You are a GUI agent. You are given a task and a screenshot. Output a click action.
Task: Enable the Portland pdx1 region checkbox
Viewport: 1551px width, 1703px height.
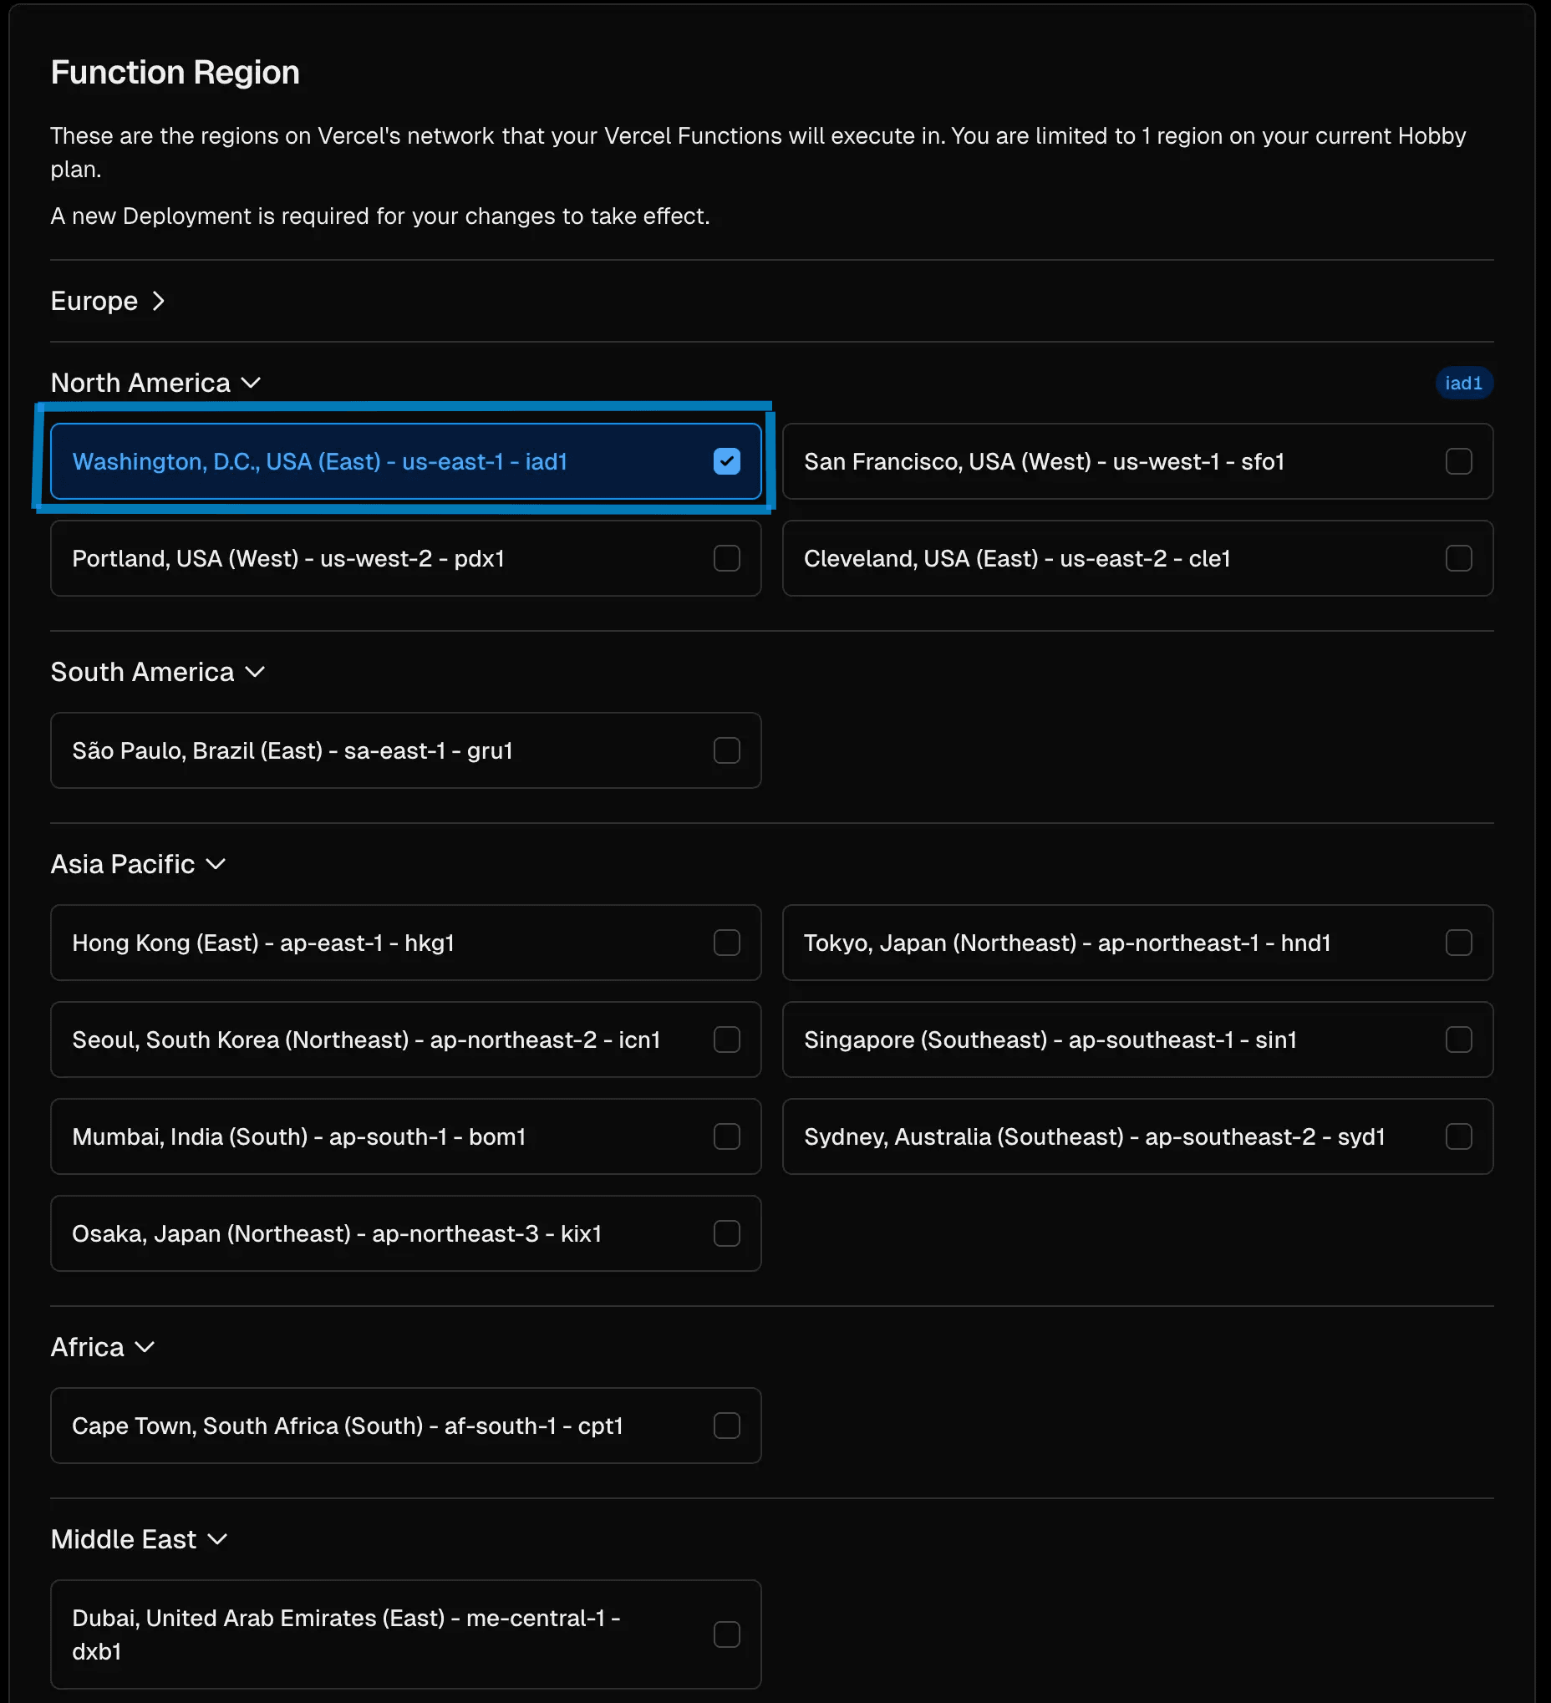point(726,558)
